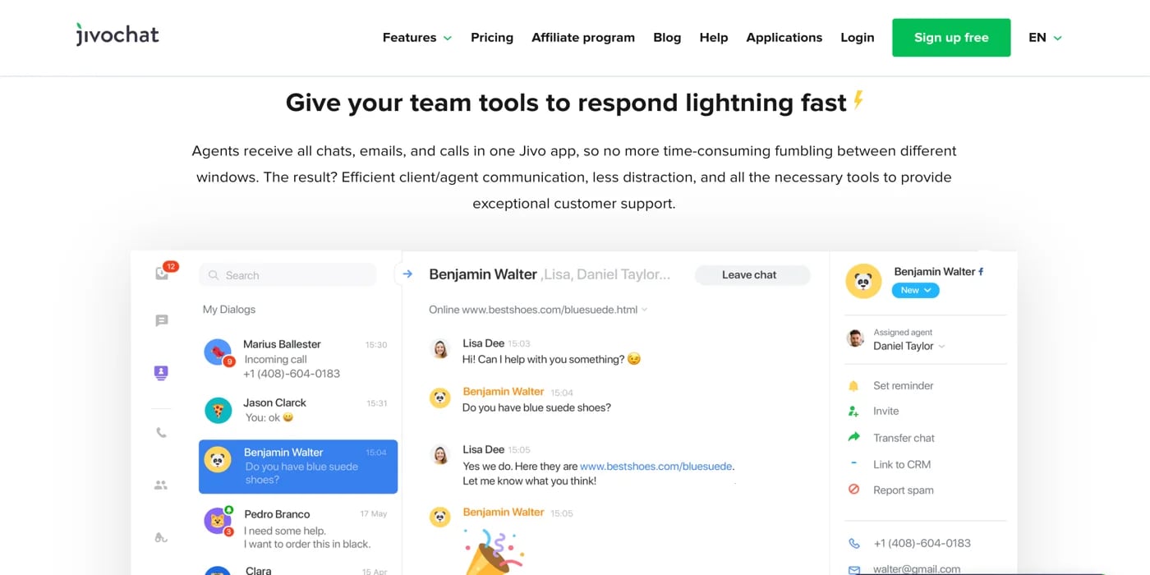1150x575 pixels.
Task: Click the Search field above My Dialogs
Action: click(287, 274)
